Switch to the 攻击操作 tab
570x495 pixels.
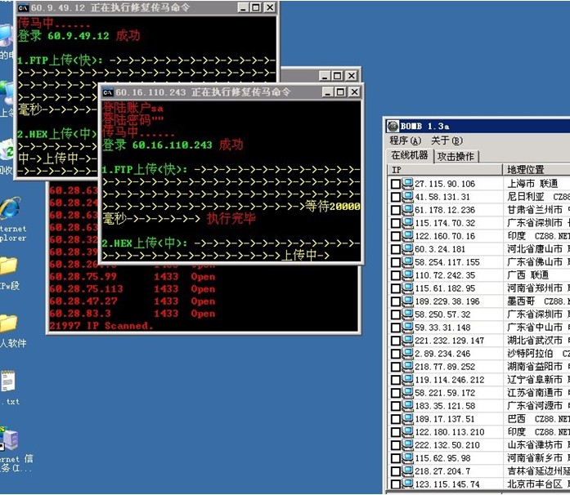[x=456, y=157]
